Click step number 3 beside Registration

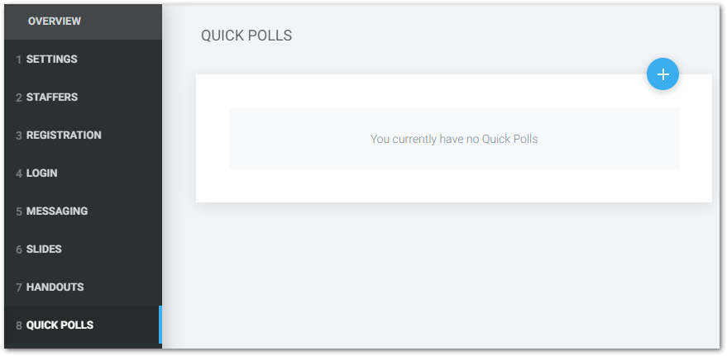point(18,135)
